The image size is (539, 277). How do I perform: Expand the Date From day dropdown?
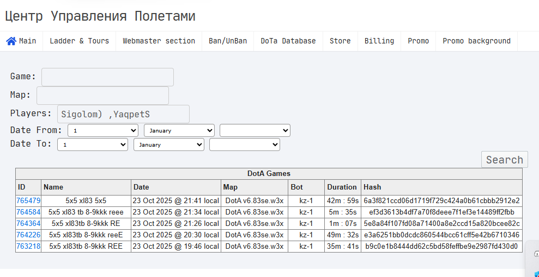click(103, 130)
